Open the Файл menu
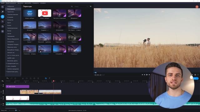The width and height of the screenshot is (200, 112). click(x=3, y=3)
